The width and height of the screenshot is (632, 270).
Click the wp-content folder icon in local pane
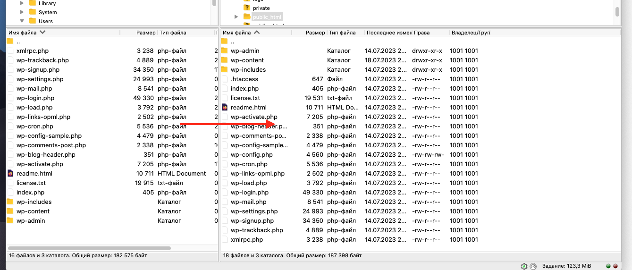pos(10,211)
